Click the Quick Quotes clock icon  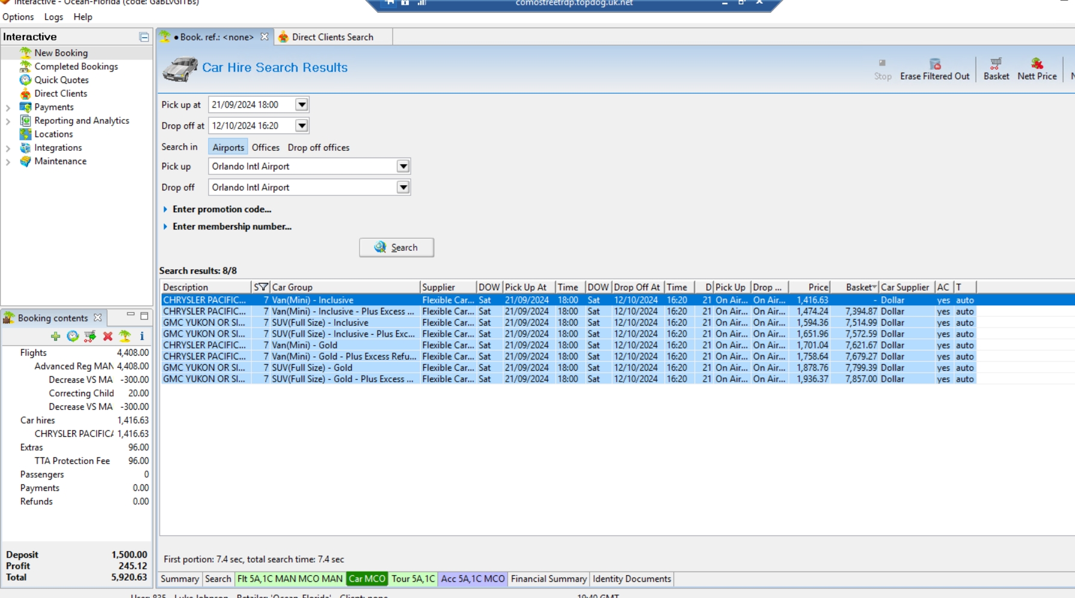click(25, 80)
